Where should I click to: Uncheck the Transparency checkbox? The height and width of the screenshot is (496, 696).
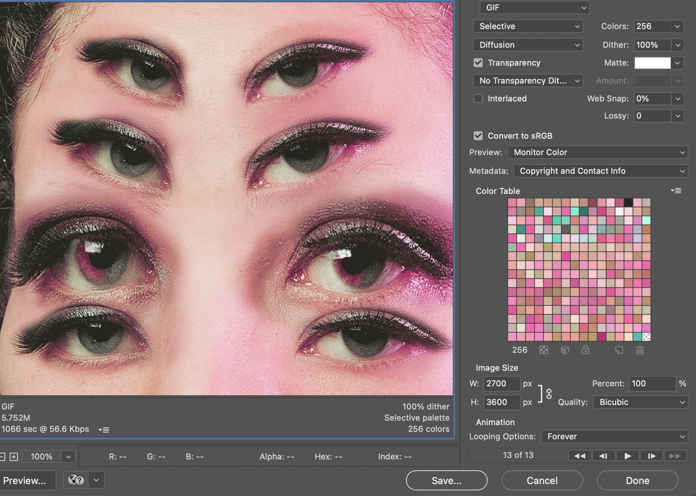[x=478, y=63]
